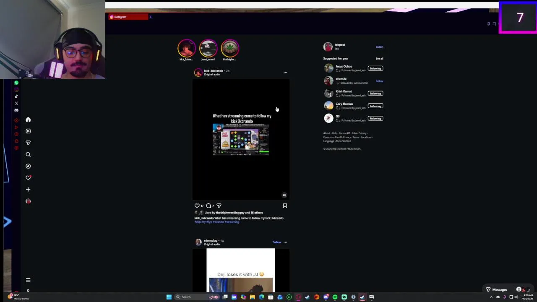This screenshot has height=302, width=537.
Task: Switch account next to lebpool
Action: click(379, 47)
